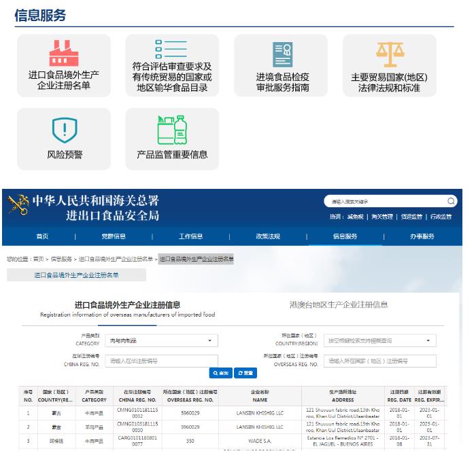
Task: Click the CHINA REG. NO. input field
Action: pos(162,361)
